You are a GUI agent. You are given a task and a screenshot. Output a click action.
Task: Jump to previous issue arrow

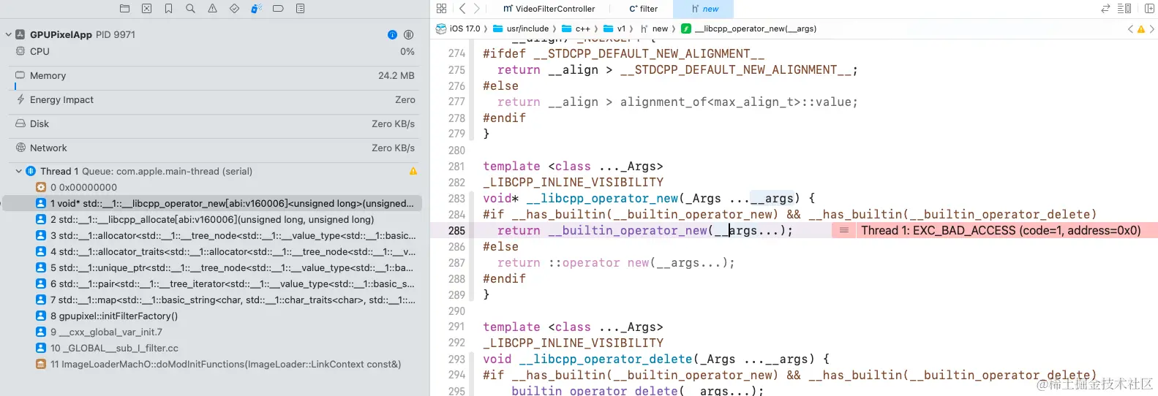point(1130,29)
